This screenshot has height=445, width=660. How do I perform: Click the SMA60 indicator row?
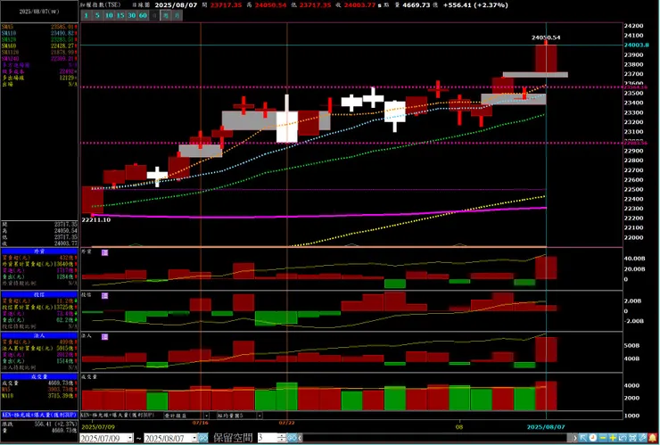coord(39,45)
